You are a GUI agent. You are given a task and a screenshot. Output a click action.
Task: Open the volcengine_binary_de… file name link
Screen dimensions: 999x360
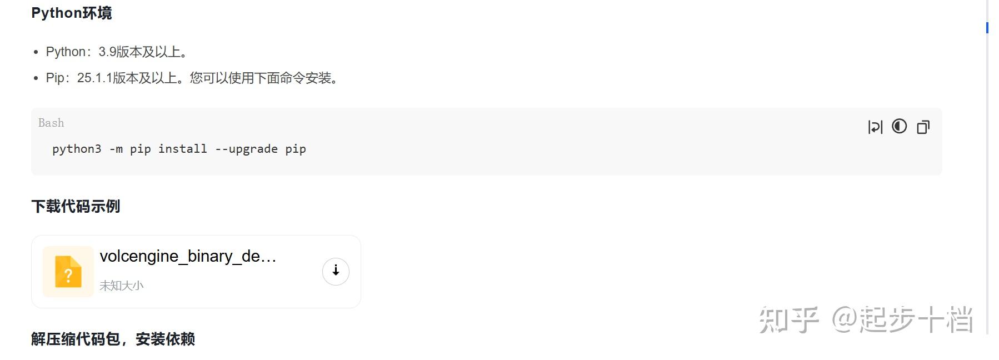pos(188,256)
